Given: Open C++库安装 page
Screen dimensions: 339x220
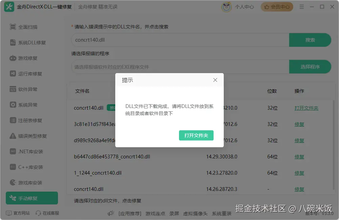Looking at the screenshot, I should [x=31, y=167].
